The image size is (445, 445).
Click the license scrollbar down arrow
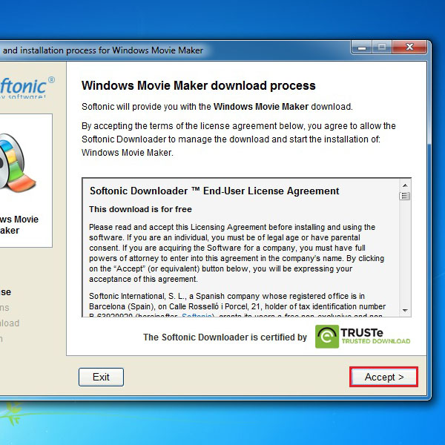405,311
